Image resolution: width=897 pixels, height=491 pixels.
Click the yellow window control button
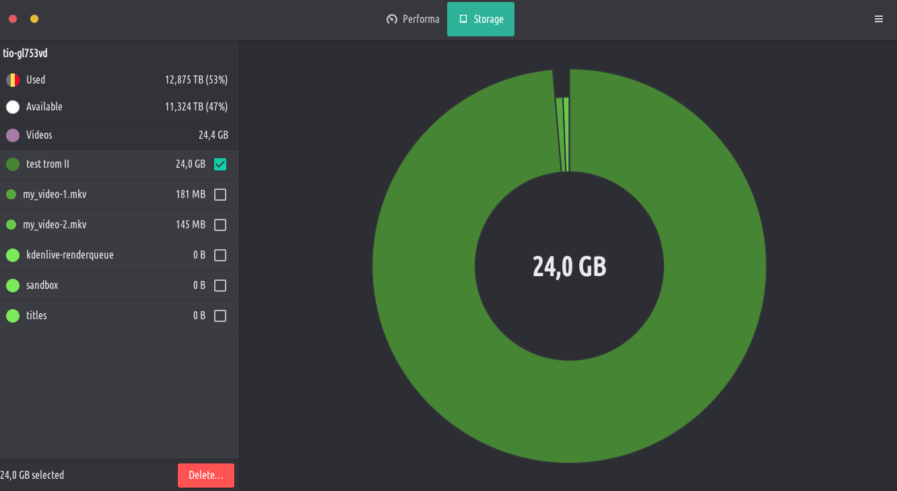coord(34,19)
